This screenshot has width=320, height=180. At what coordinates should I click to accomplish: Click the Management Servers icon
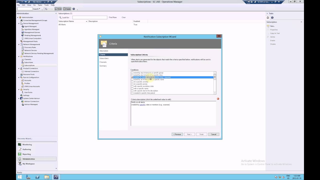[x=23, y=32]
